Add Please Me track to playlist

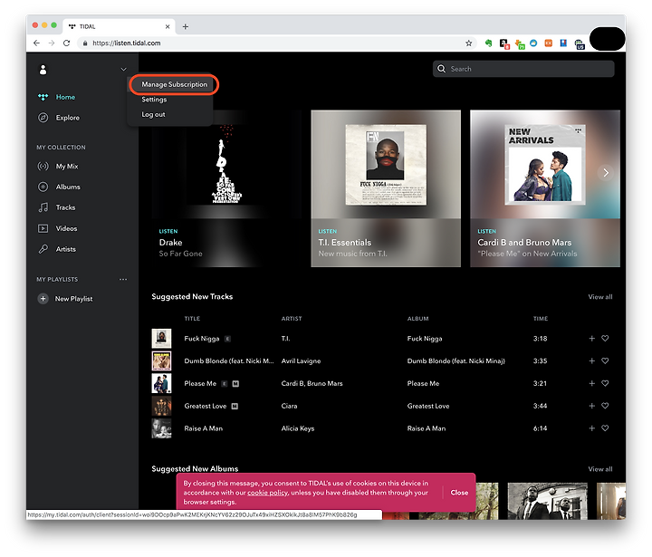(x=591, y=383)
